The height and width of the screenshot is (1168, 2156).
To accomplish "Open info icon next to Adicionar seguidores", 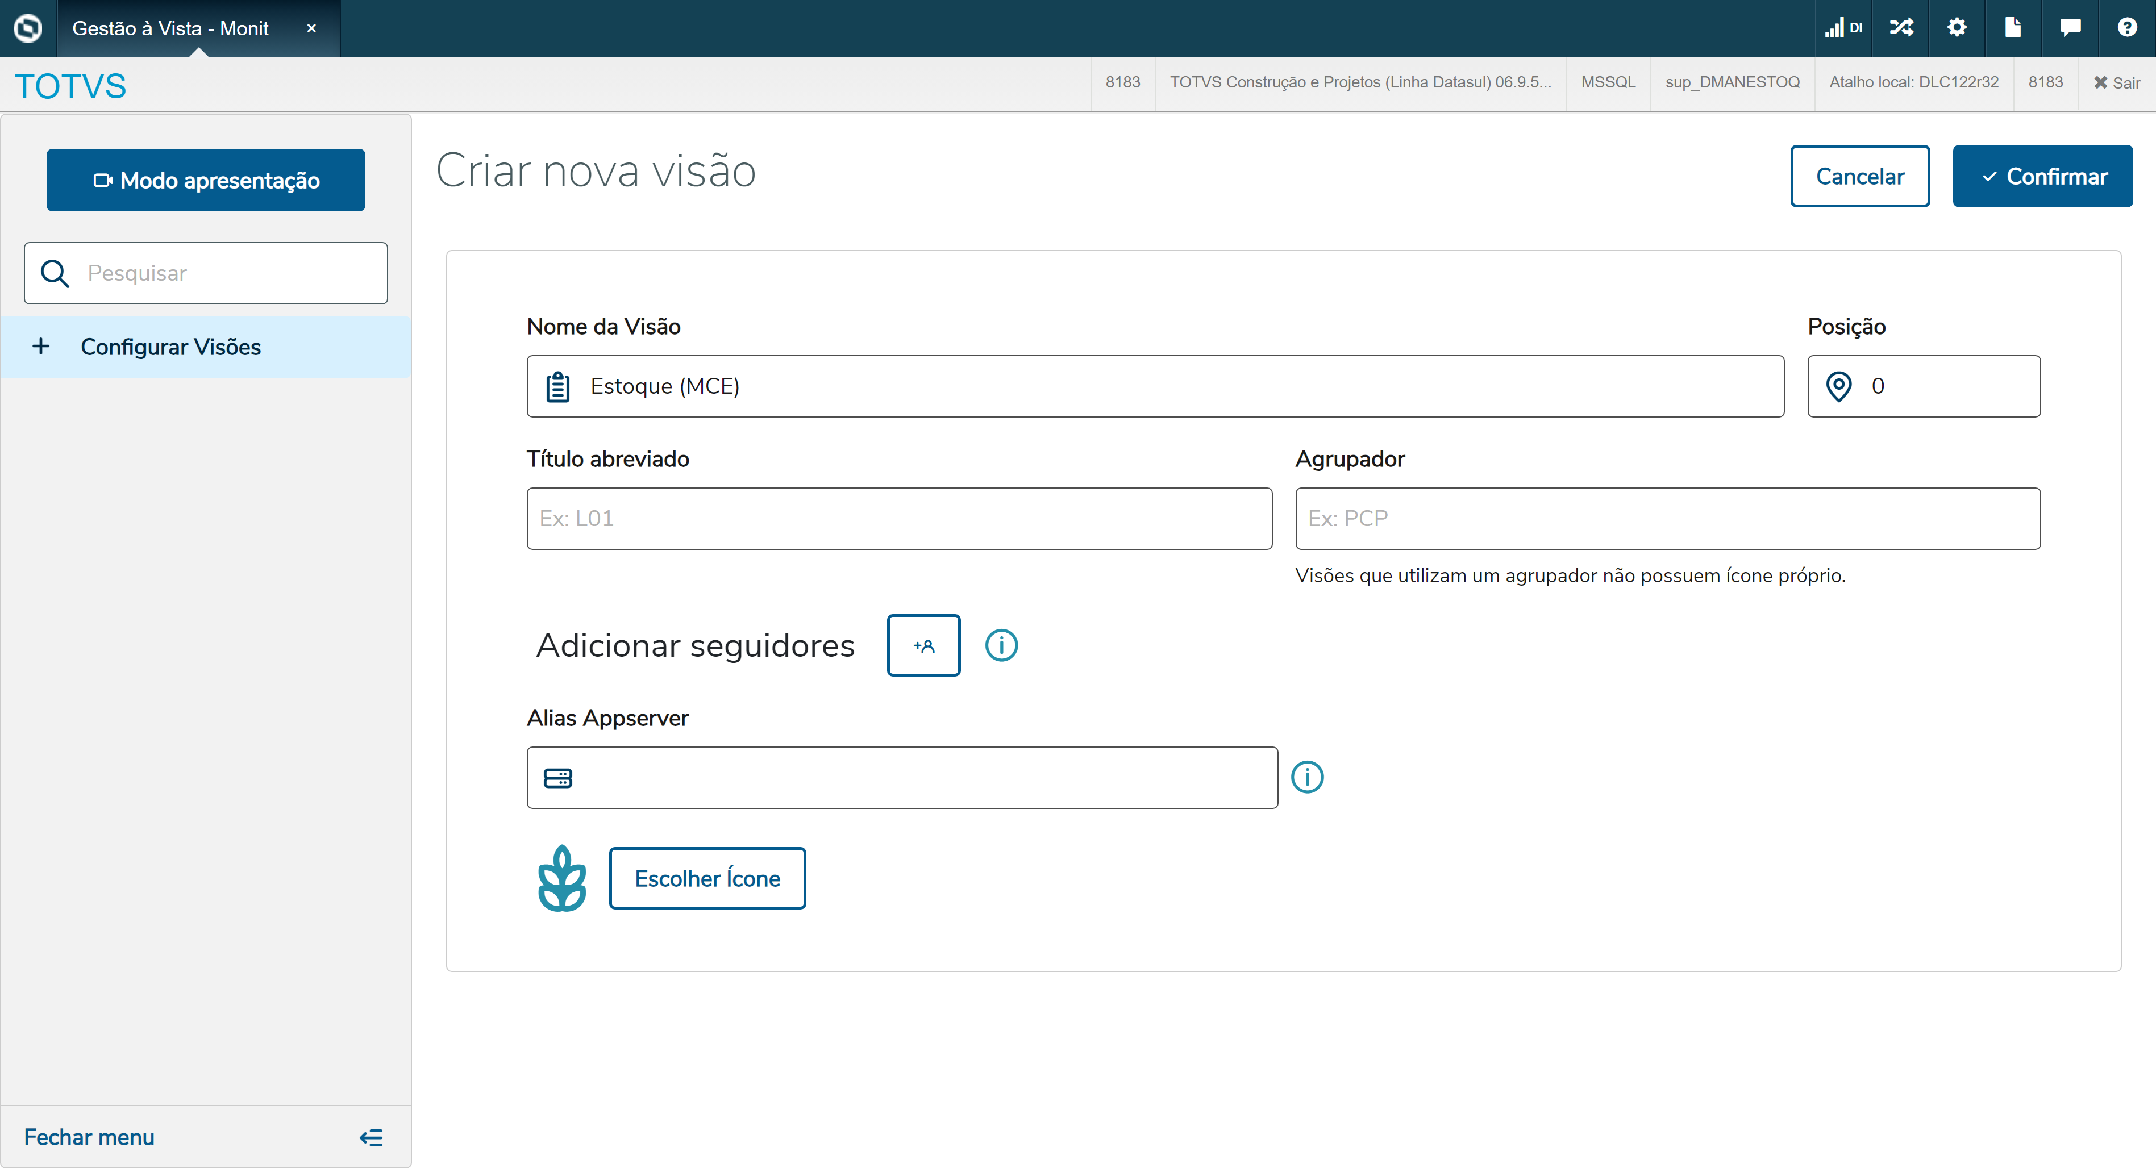I will (1001, 645).
